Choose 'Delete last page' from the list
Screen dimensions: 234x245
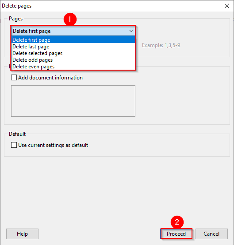pos(73,47)
